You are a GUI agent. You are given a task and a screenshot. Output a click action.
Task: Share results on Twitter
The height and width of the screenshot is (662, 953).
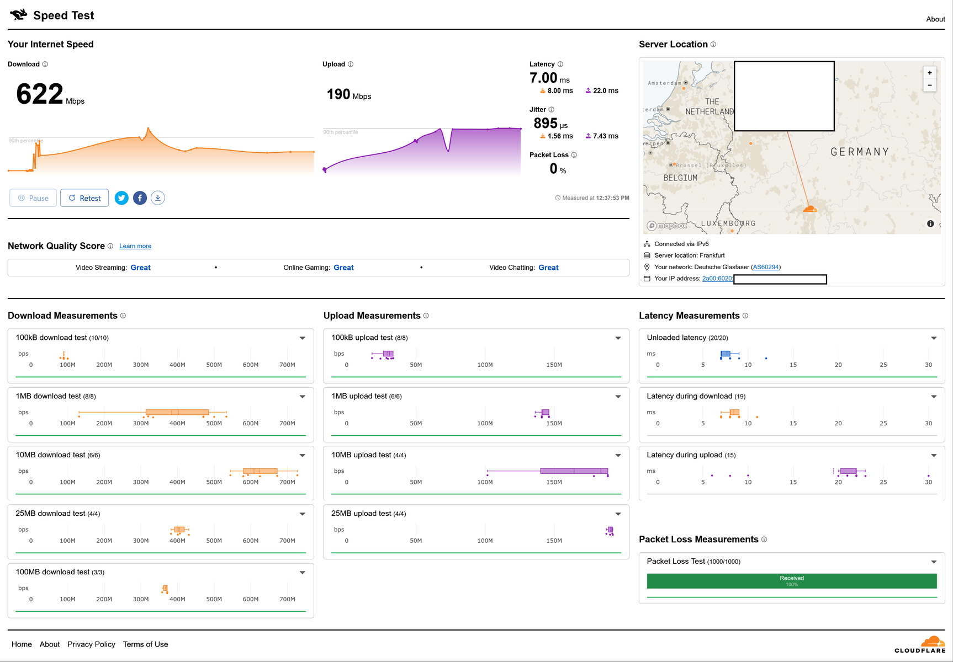121,198
